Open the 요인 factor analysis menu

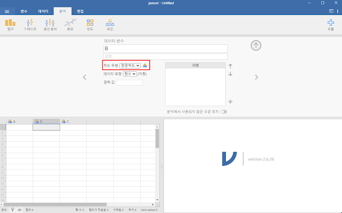tap(110, 25)
